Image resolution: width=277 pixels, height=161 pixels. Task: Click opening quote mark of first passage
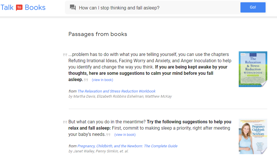(65, 55)
